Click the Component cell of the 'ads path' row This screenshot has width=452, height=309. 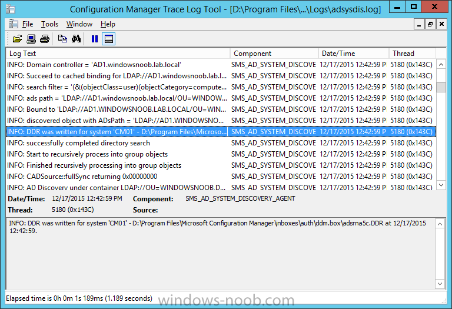tap(274, 98)
